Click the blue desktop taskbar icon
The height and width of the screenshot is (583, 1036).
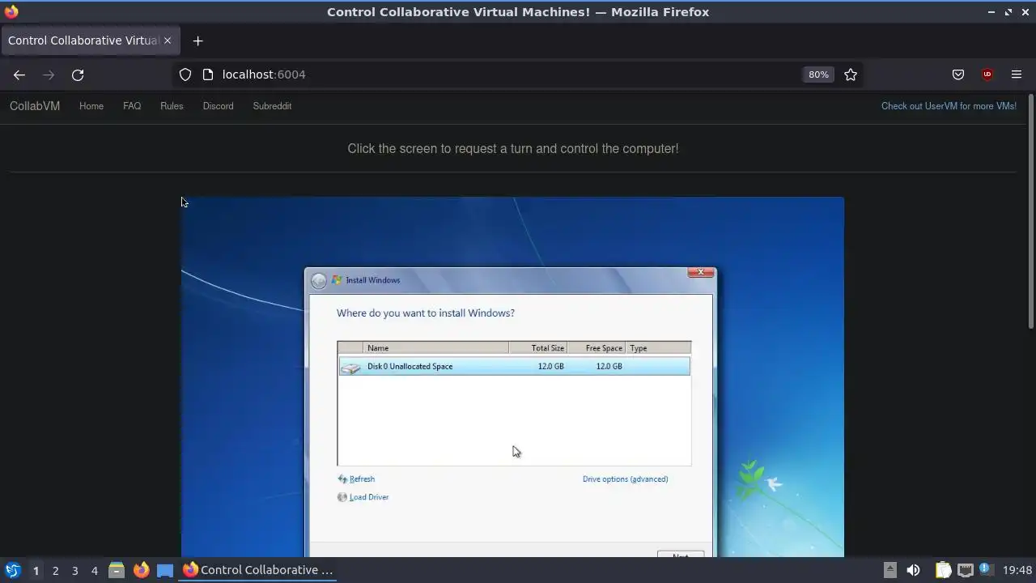(x=165, y=570)
